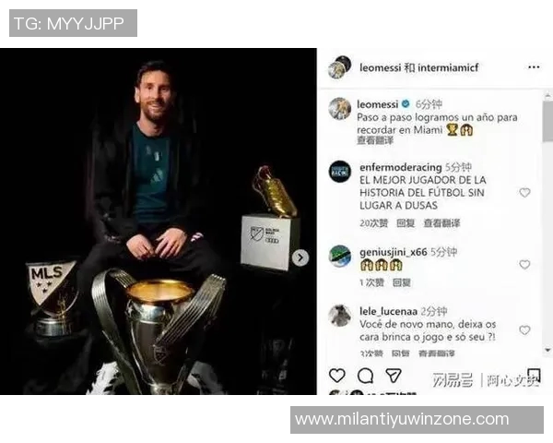This screenshot has width=553, height=443.
Task: Click the scroll down arrow in comments
Action: tap(547, 350)
